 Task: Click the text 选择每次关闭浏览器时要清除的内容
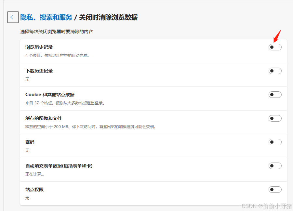click(x=57, y=32)
